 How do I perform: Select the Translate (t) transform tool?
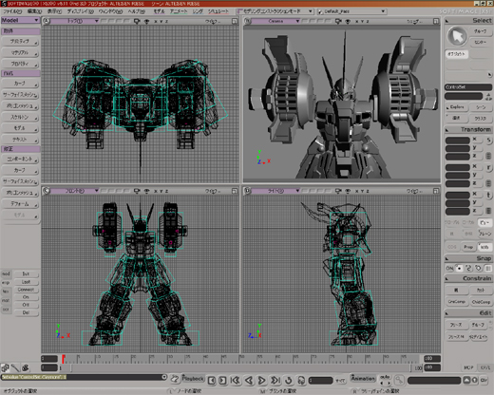pyautogui.click(x=488, y=196)
